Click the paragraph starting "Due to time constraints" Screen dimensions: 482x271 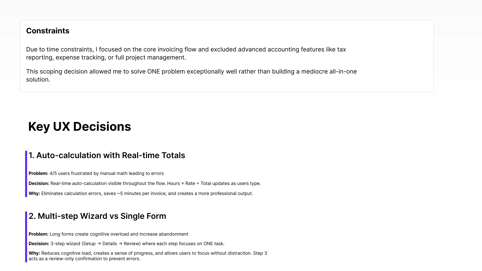pyautogui.click(x=186, y=53)
